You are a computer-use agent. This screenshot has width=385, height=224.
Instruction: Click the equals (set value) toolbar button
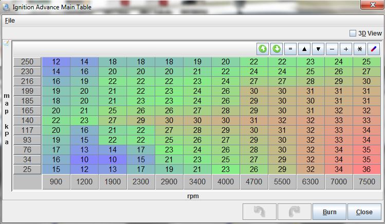(290, 49)
